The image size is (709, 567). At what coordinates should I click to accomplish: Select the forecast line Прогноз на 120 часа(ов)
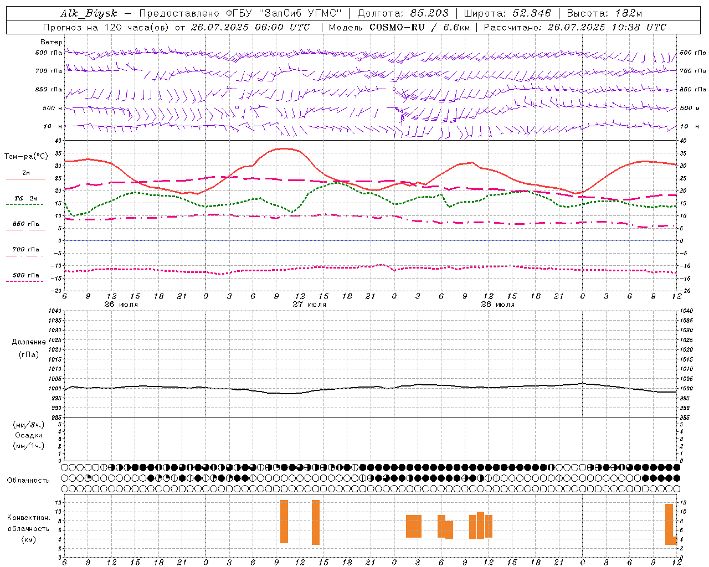[x=106, y=27]
